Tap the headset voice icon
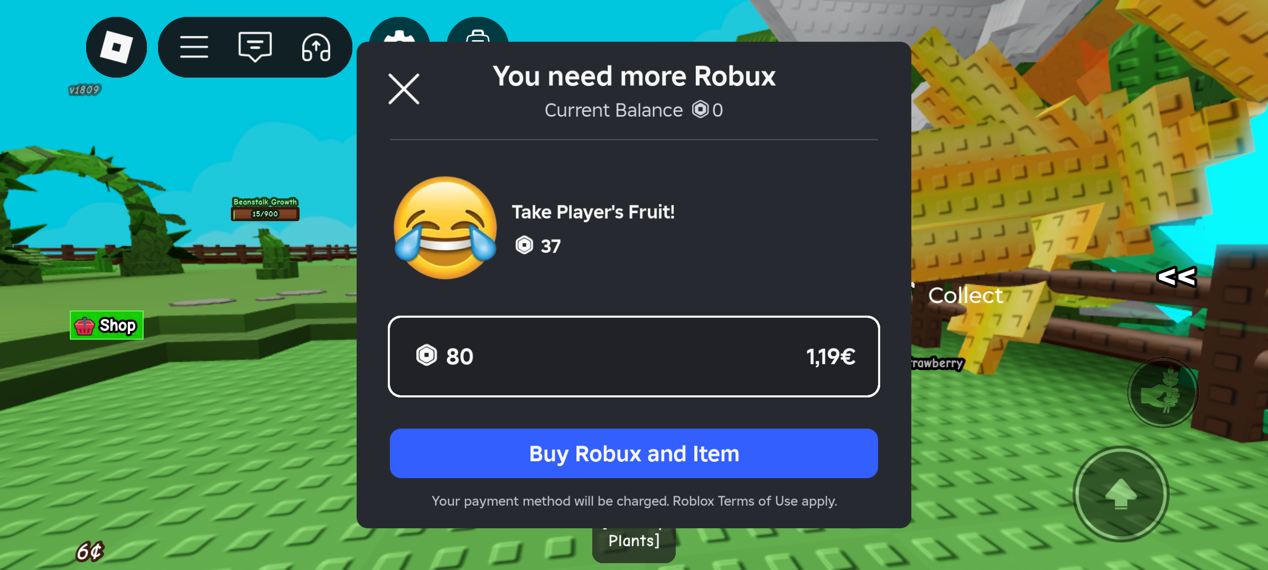Viewport: 1268px width, 570px height. point(316,47)
